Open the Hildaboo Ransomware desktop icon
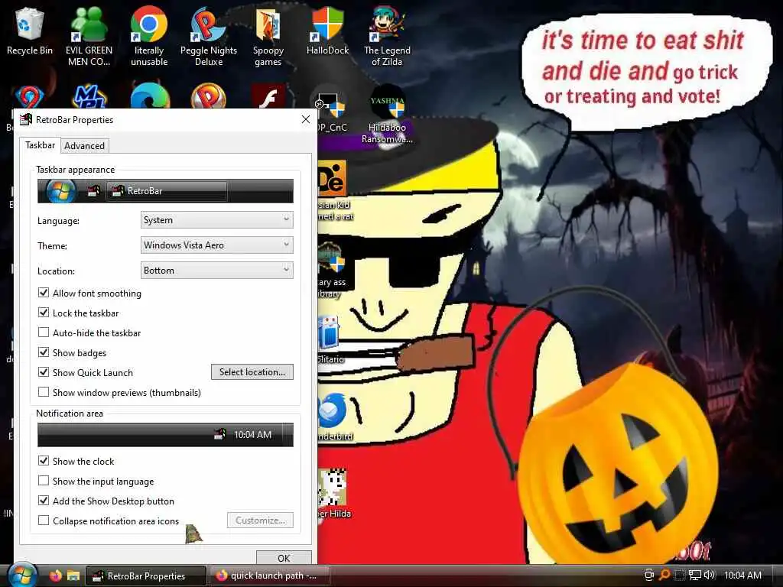Screen dimensions: 783x587 tap(387, 115)
